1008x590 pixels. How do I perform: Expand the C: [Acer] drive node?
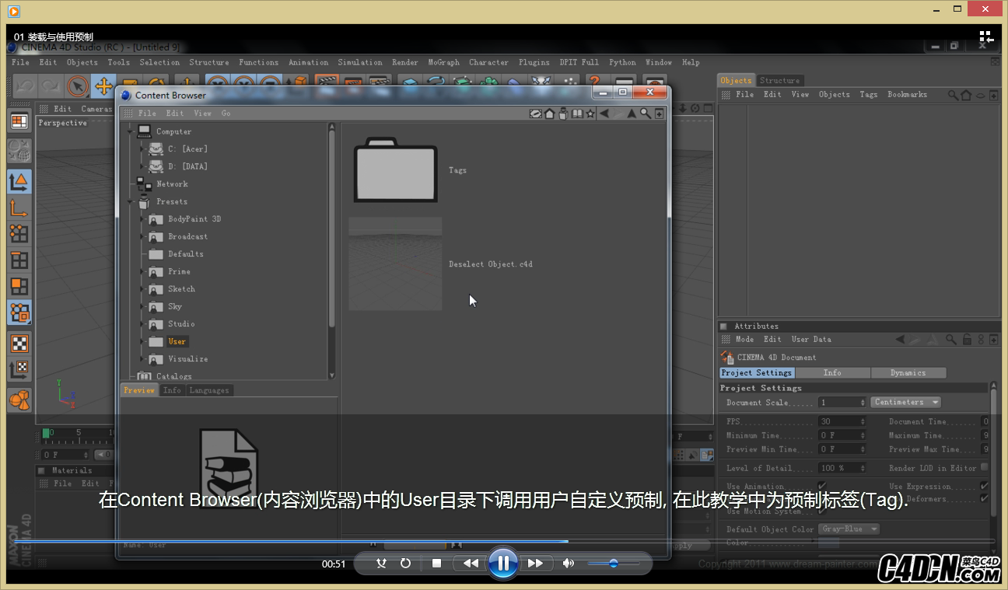[142, 148]
